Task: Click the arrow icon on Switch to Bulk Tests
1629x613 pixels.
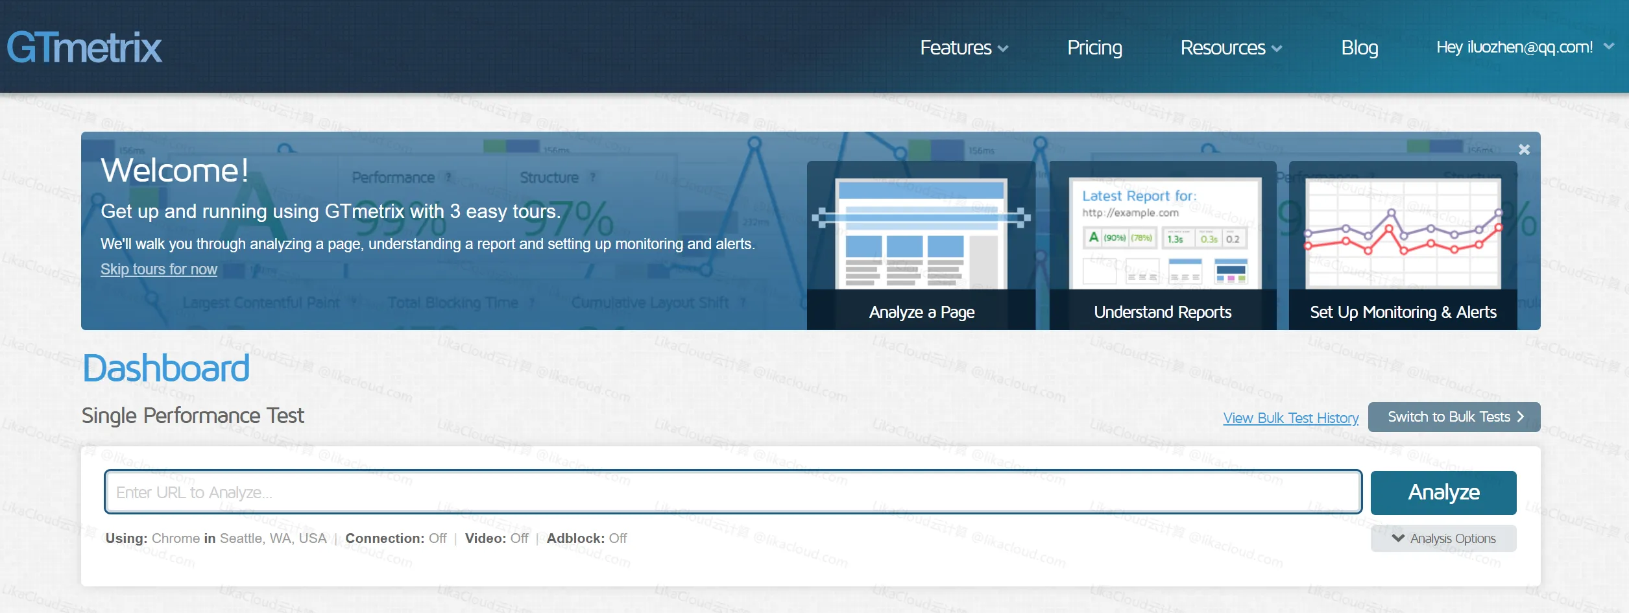Action: pyautogui.click(x=1521, y=417)
